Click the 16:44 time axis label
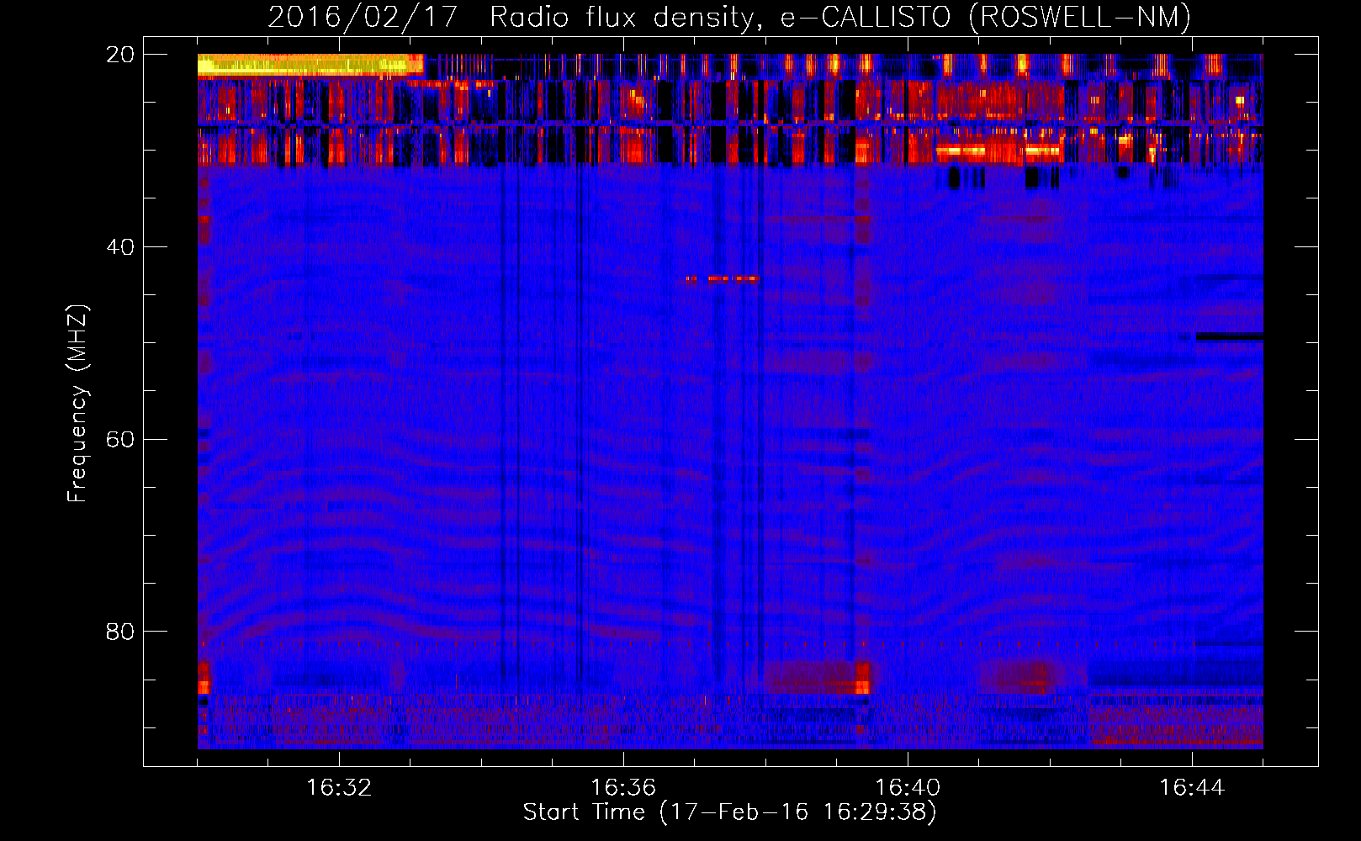 [1192, 788]
